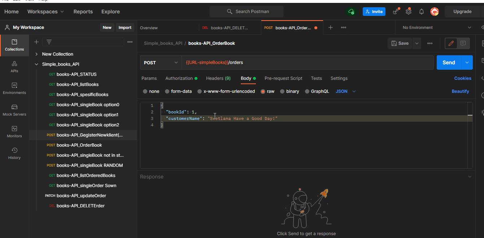484x238 pixels.
Task: Click the request URL field with /orders
Action: 308,62
